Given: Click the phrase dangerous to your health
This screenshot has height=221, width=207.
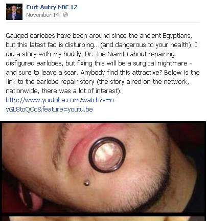Looking at the screenshot, I should (x=152, y=45).
